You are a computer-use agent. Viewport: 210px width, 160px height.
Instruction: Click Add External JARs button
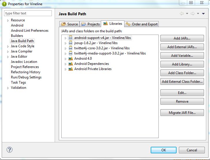pyautogui.click(x=182, y=47)
